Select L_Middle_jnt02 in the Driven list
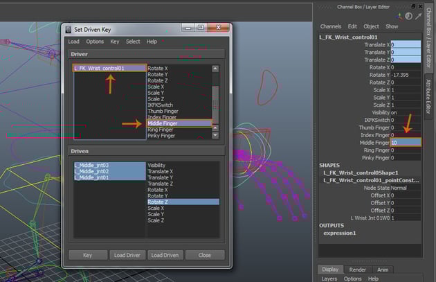436x282 pixels. click(x=91, y=171)
